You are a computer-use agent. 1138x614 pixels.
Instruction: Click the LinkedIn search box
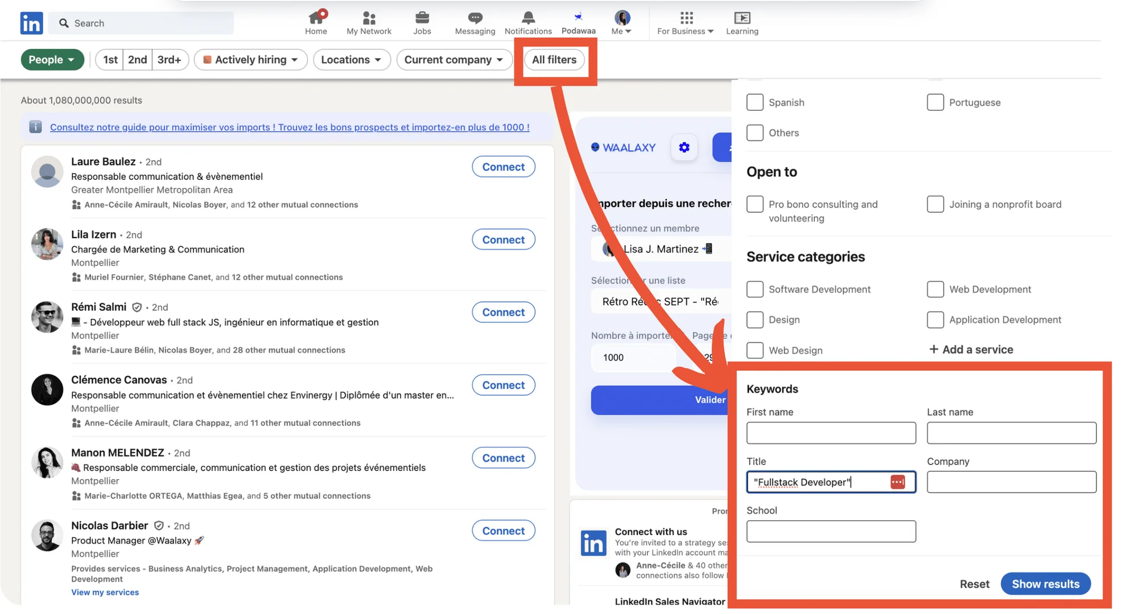[x=141, y=23]
